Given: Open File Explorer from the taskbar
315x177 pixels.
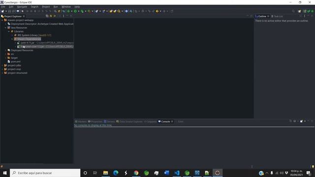Looking at the screenshot, I should tap(105, 173).
